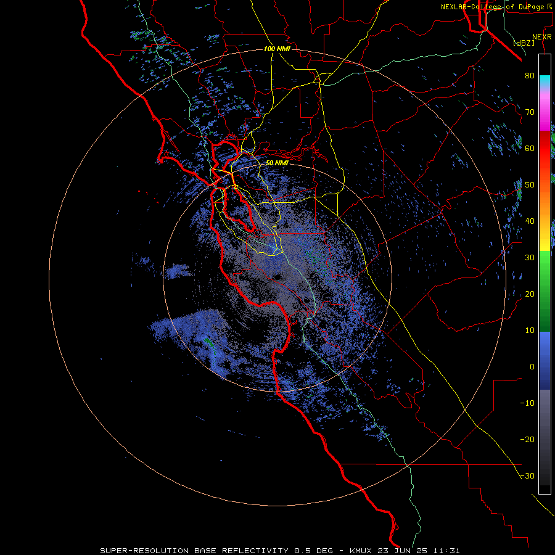Click the "50 NMI" range ring label

(277, 163)
